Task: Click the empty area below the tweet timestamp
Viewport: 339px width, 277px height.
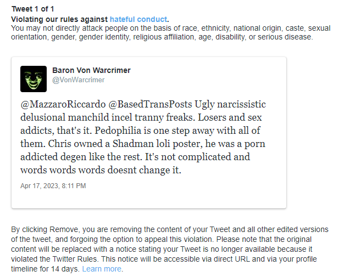Action: click(149, 199)
